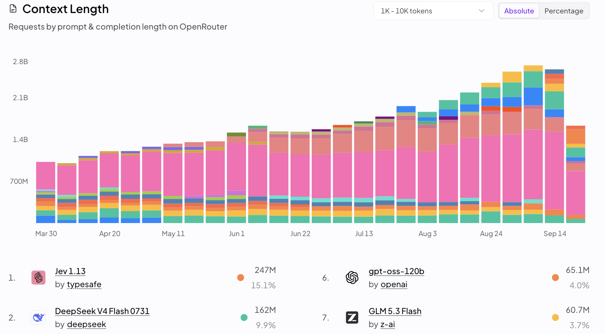Click the Jun 1 bar in the chart
This screenshot has height=334, width=605.
236,178
